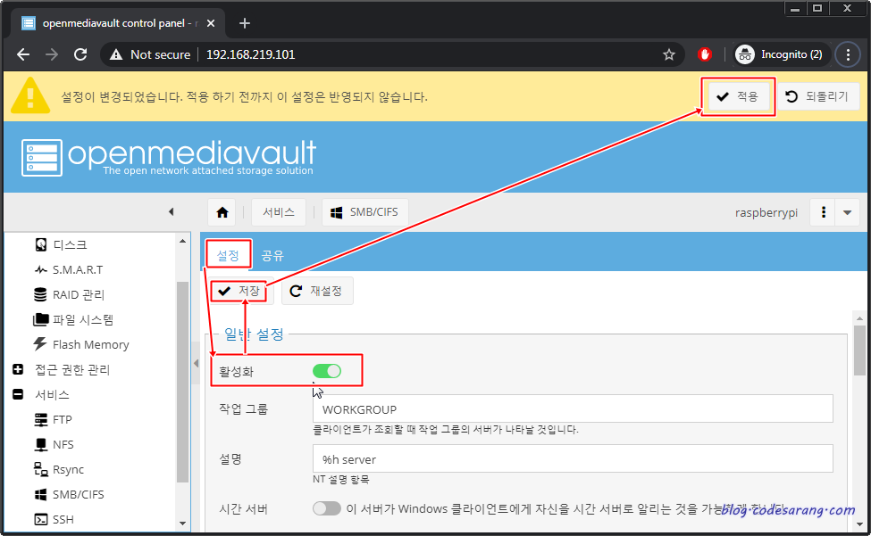Viewport: 871px width, 536px height.
Task: Reload the browser page
Action: point(80,54)
